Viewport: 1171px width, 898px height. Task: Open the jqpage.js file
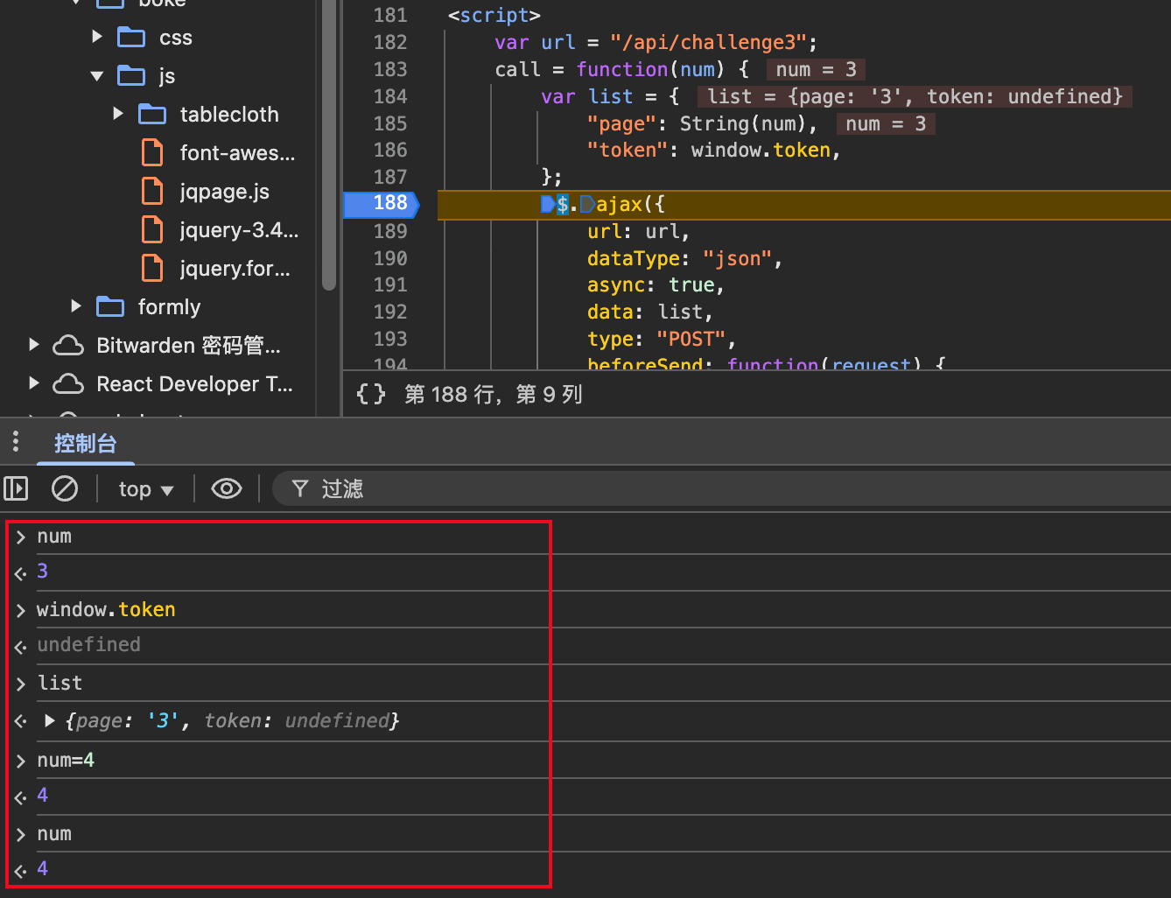[224, 192]
